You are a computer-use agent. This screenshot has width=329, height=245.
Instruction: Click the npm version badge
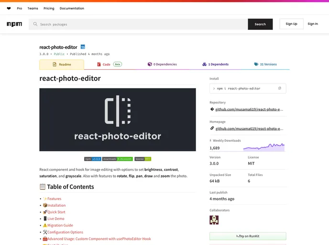(x=93, y=159)
